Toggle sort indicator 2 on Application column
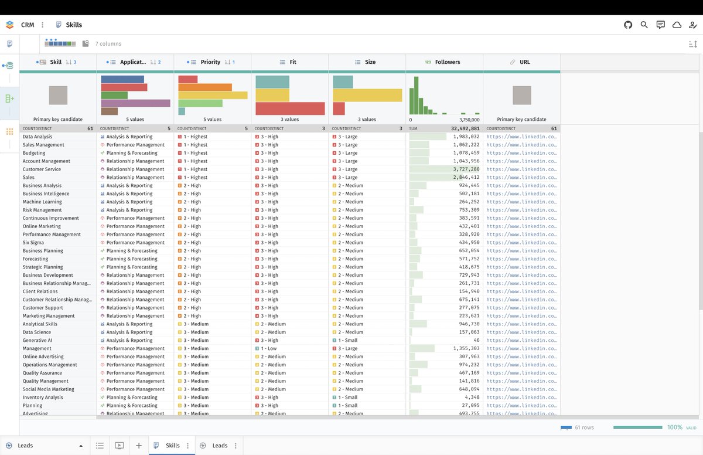 (155, 62)
